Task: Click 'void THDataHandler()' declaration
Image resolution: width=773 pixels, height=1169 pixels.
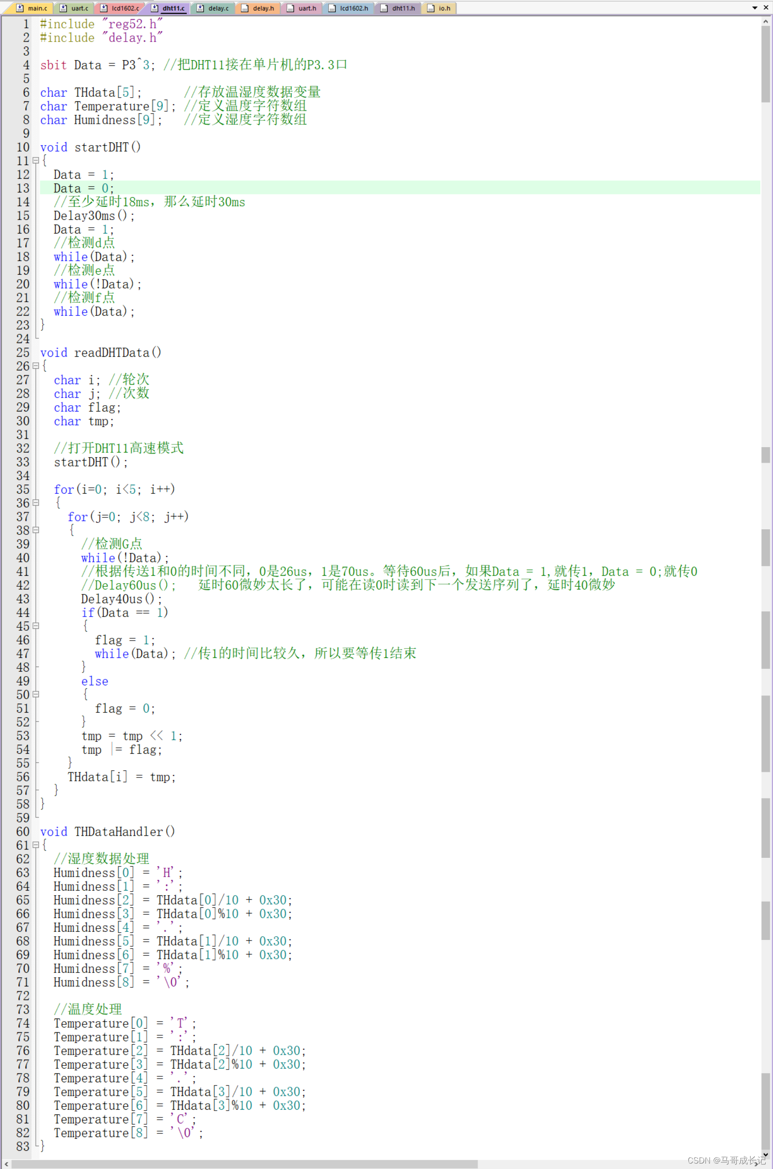Action: (x=107, y=831)
